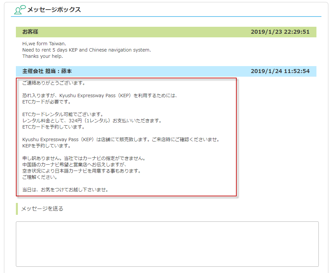This screenshot has width=333, height=273.
Task: Click the line ご理解ください。
Action: (x=40, y=177)
